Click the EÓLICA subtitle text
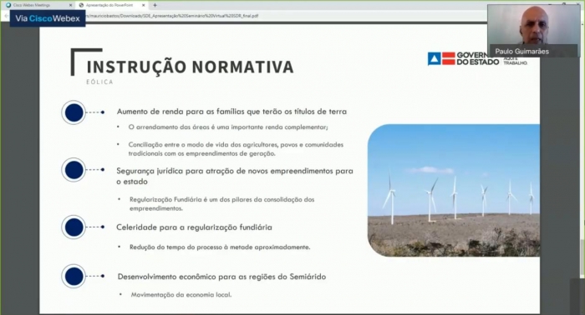The height and width of the screenshot is (315, 585). [99, 82]
